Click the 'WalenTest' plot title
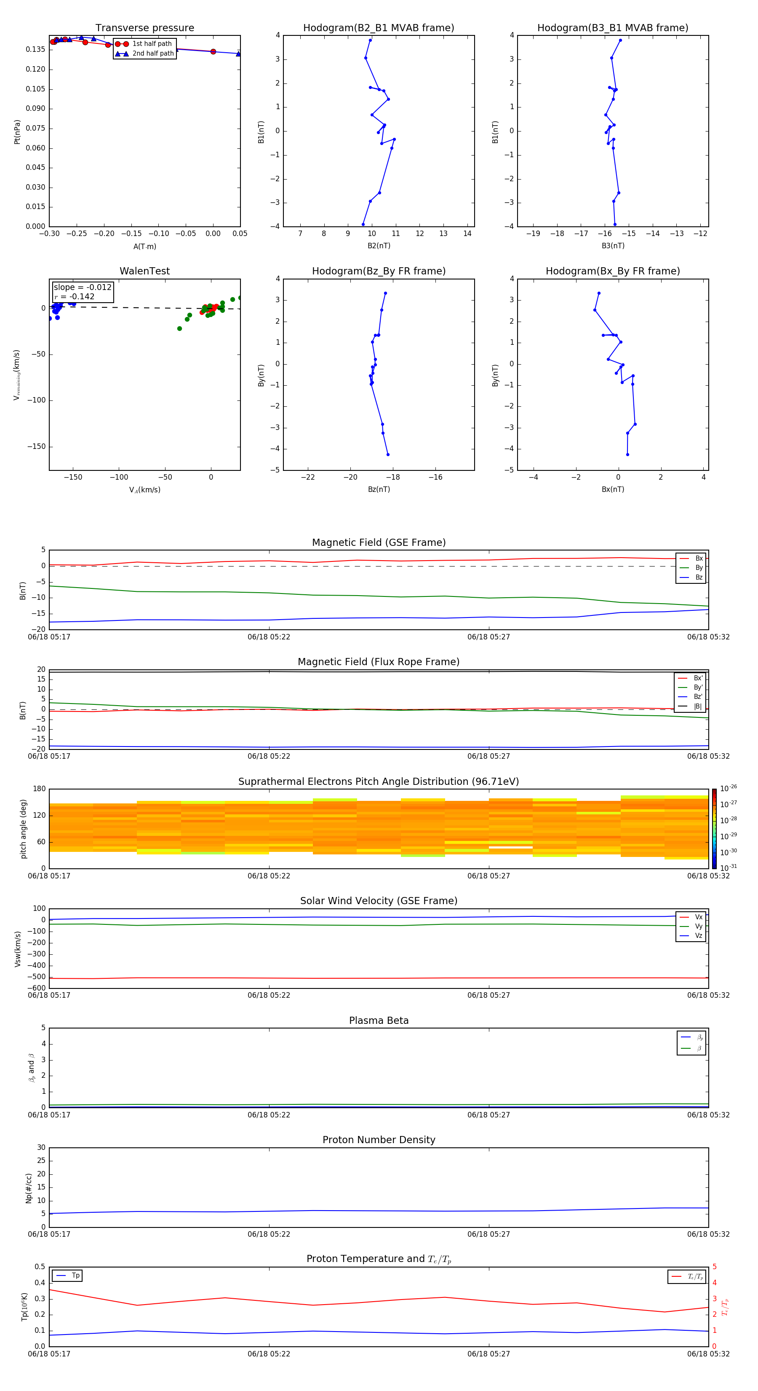Viewport: 758px width, 1391px height. pyautogui.click(x=144, y=271)
